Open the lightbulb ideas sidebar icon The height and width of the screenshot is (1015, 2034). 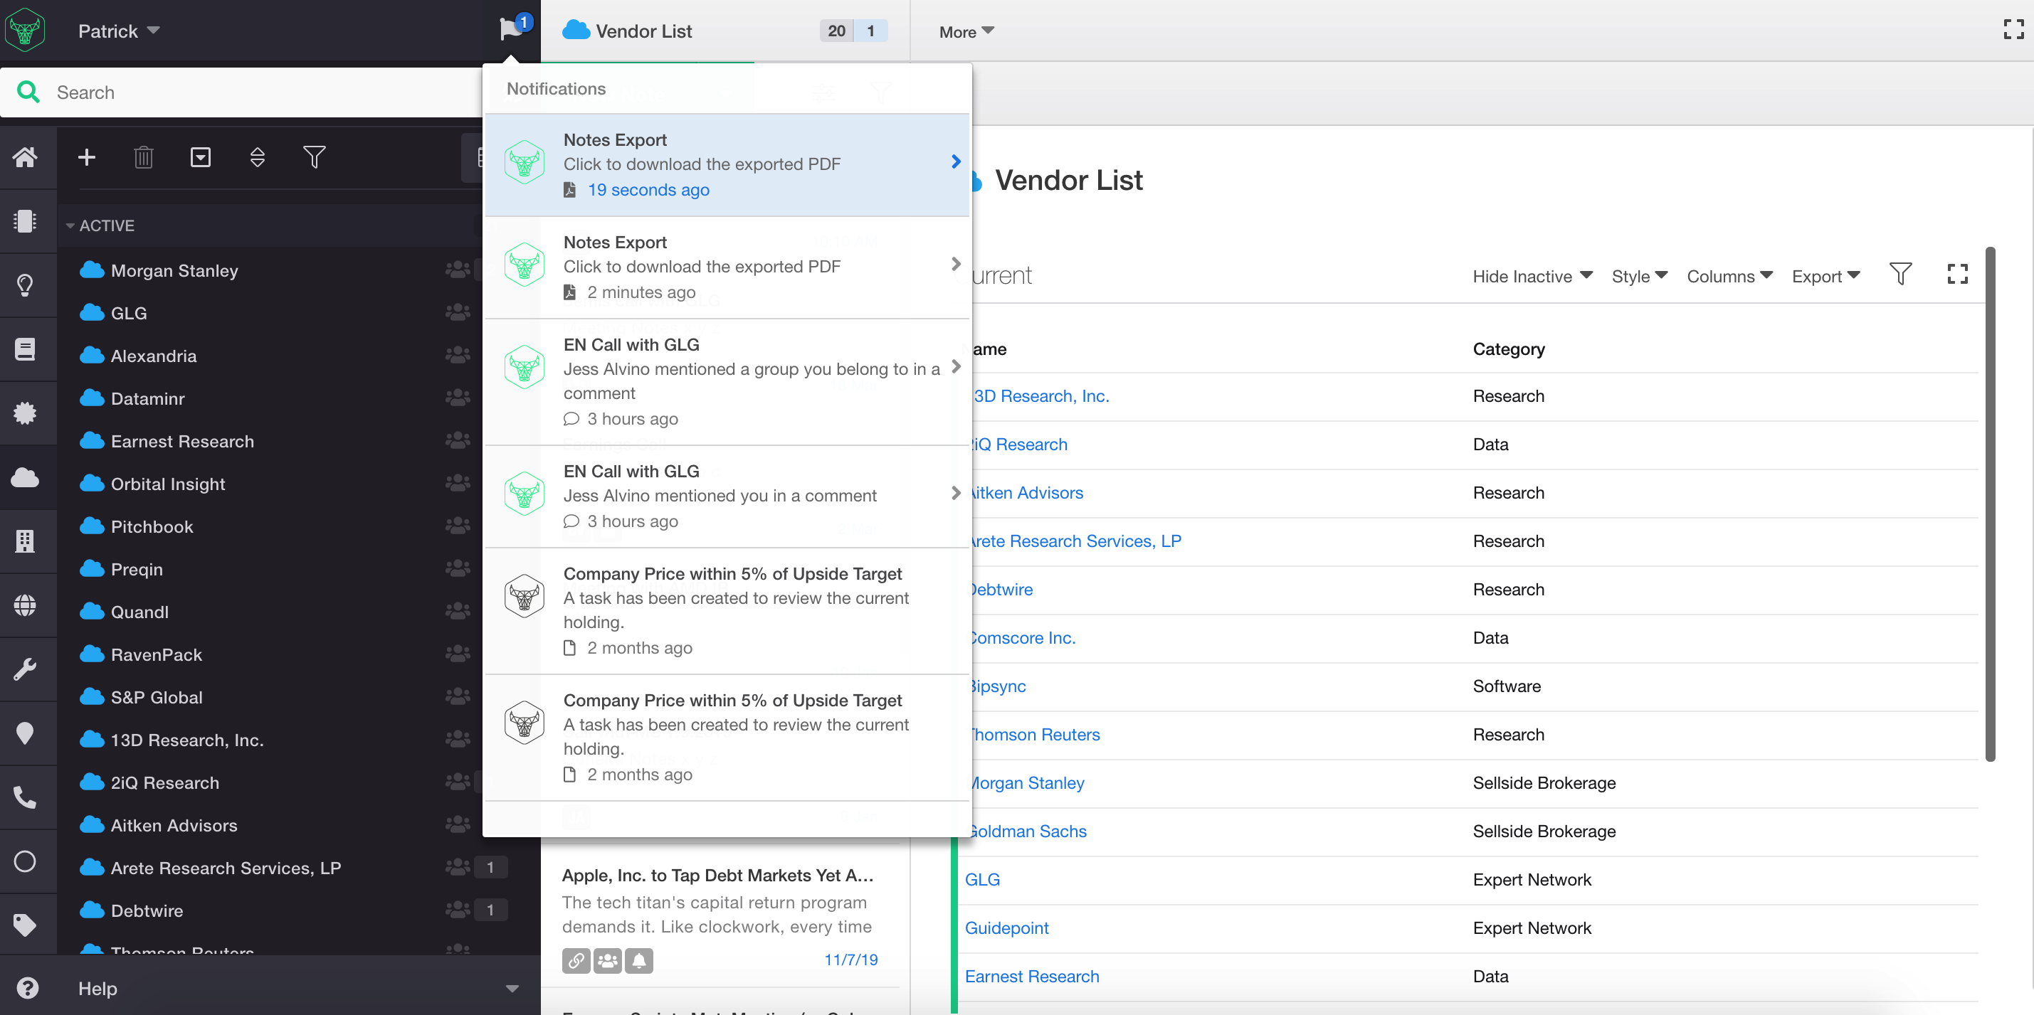click(26, 285)
